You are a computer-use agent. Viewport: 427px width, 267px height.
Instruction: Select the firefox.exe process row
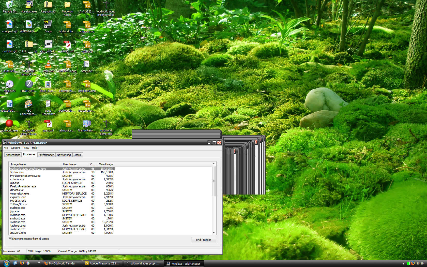point(17,172)
